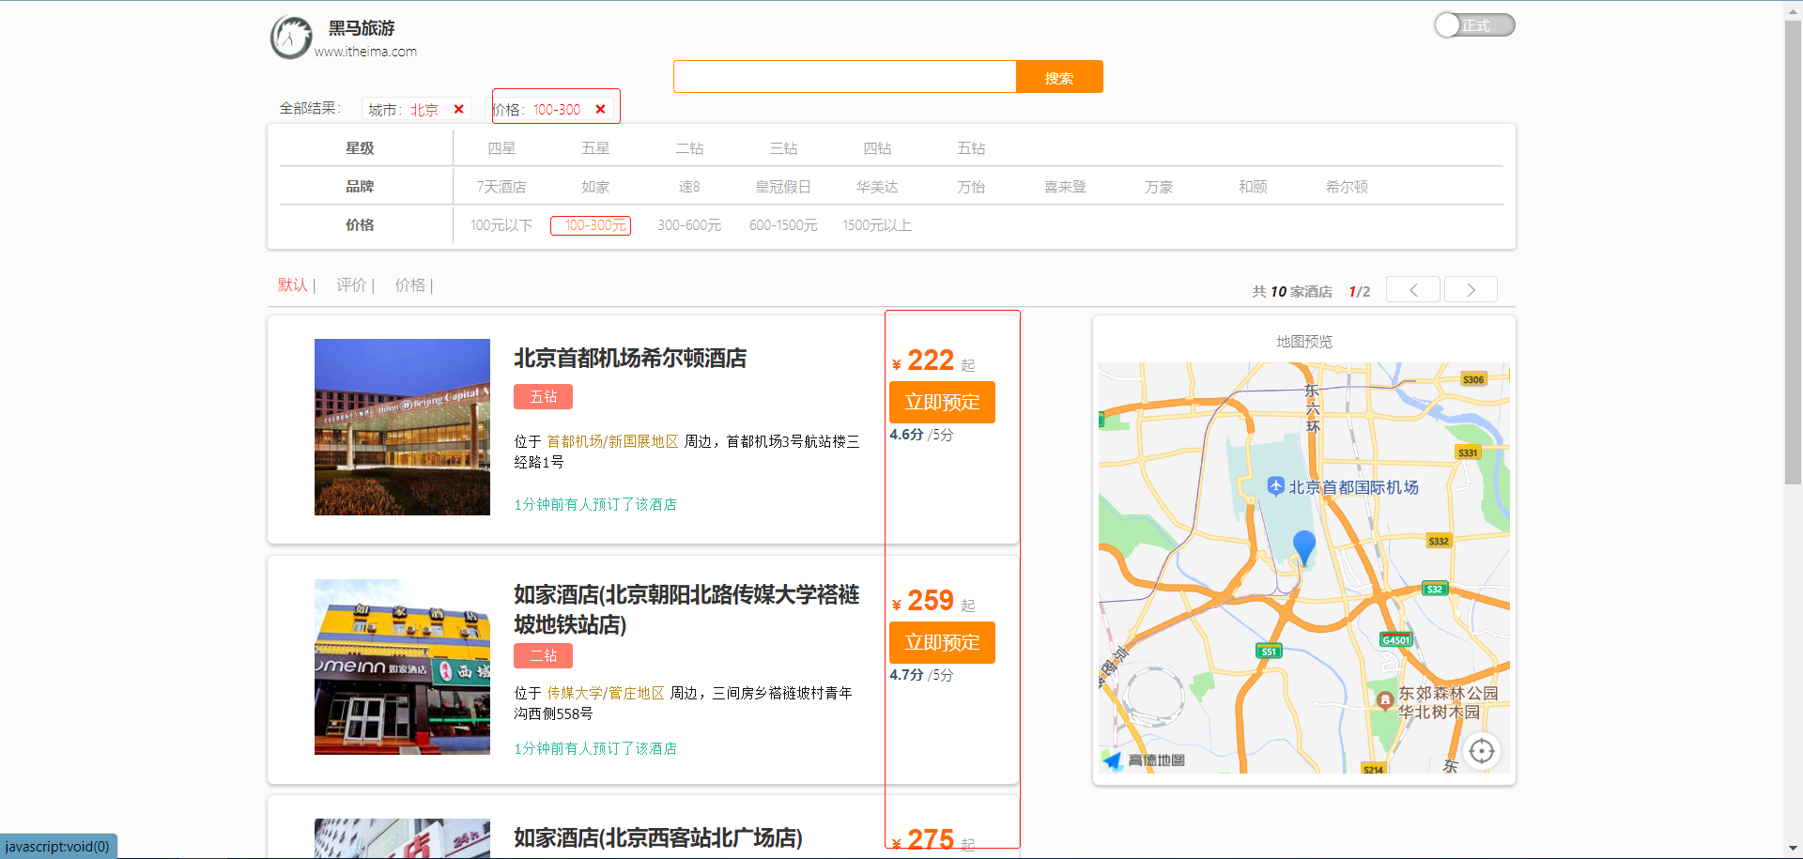Sort results by 评价
Viewport: 1803px width, 859px height.
tap(351, 284)
